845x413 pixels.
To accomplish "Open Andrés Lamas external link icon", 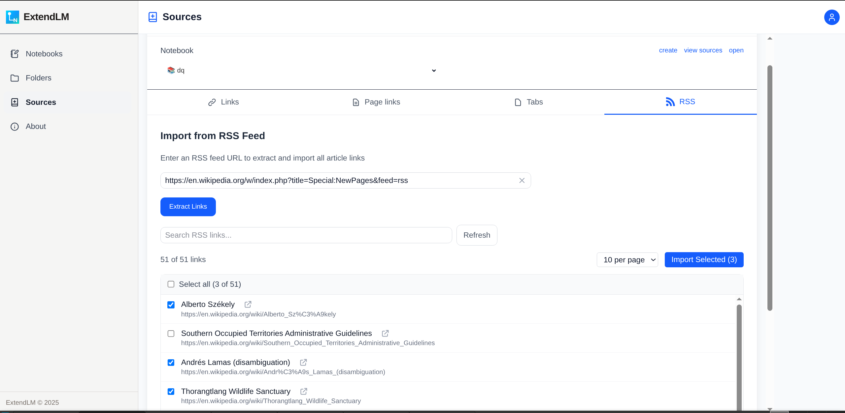I will (303, 362).
